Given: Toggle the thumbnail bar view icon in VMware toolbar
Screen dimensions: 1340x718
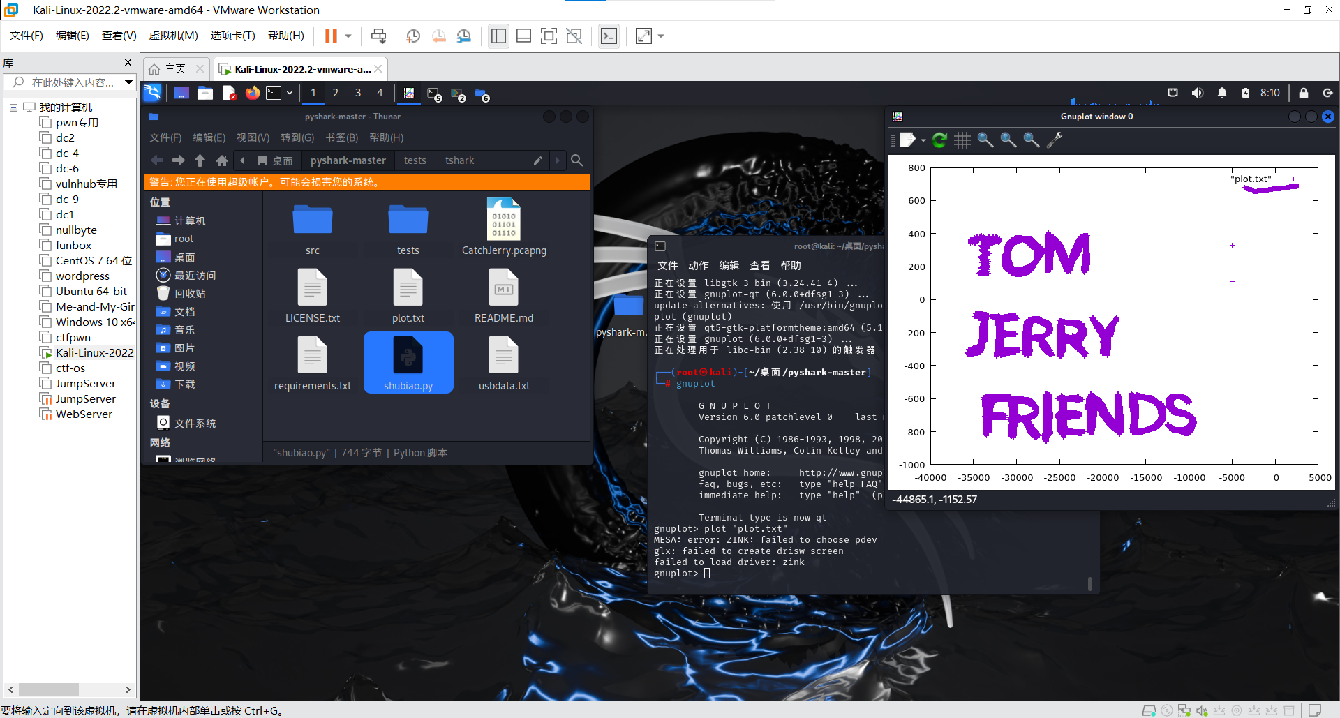Looking at the screenshot, I should 523,36.
